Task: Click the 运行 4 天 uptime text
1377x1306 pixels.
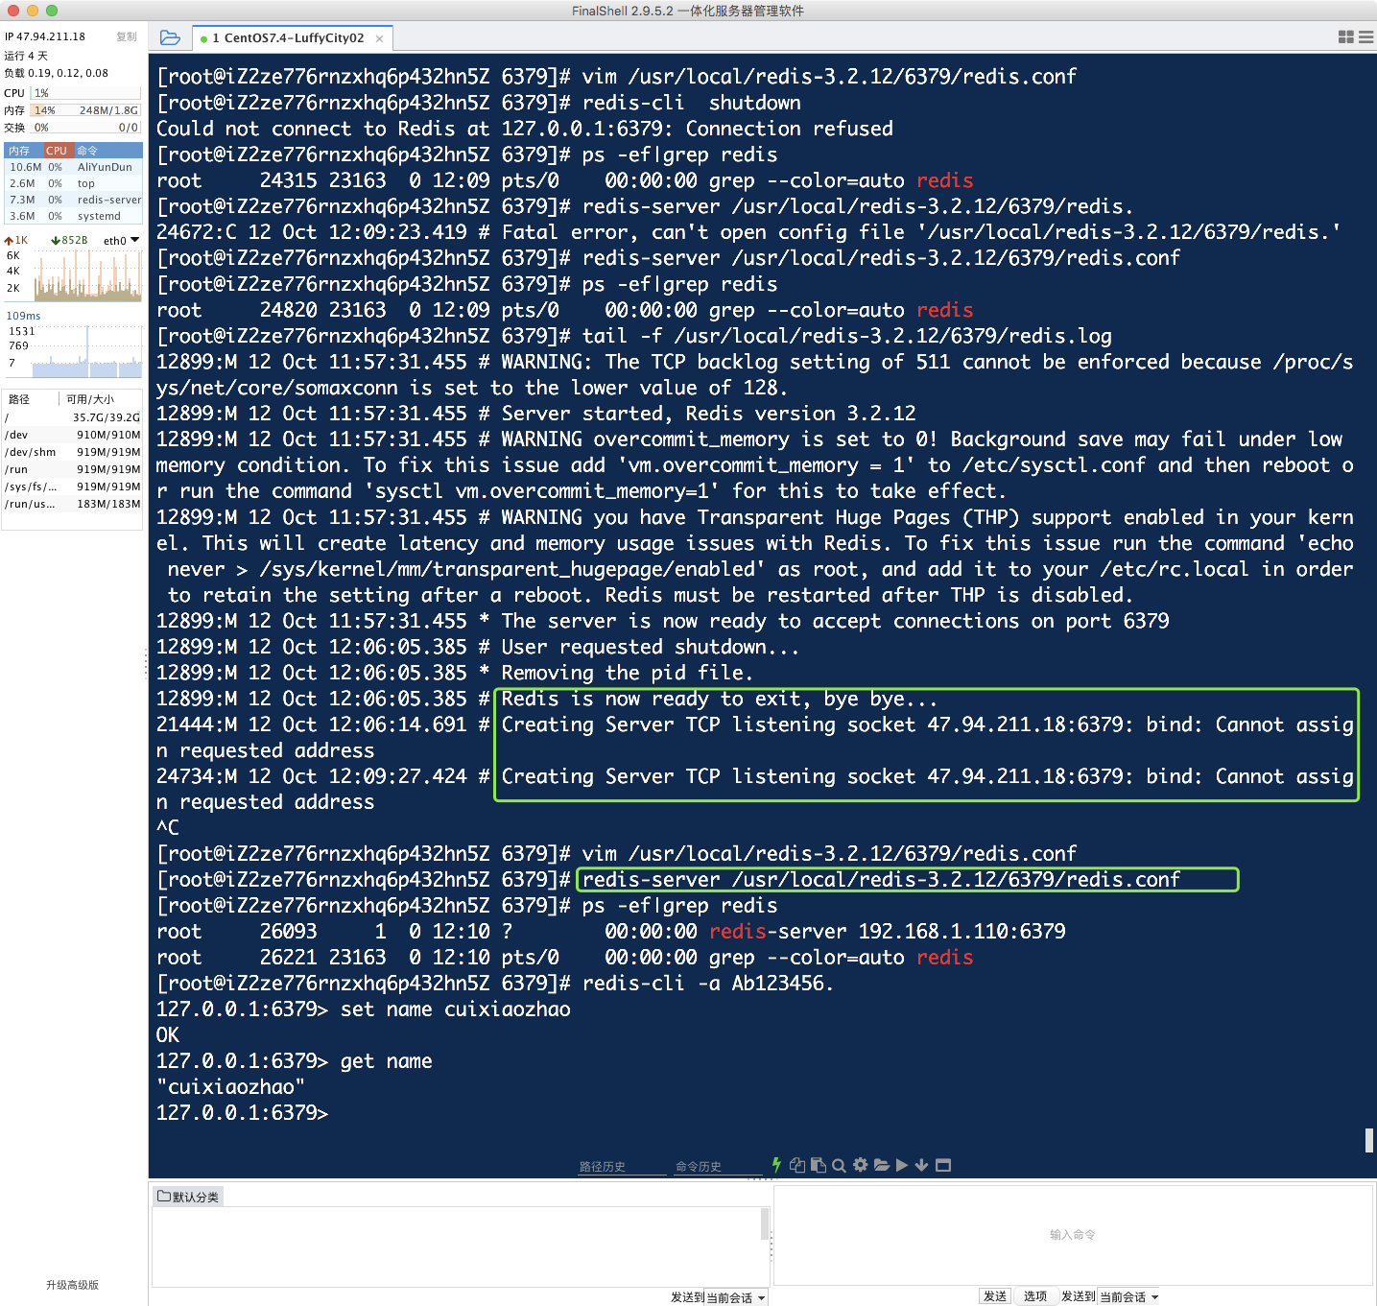Action: [26, 56]
